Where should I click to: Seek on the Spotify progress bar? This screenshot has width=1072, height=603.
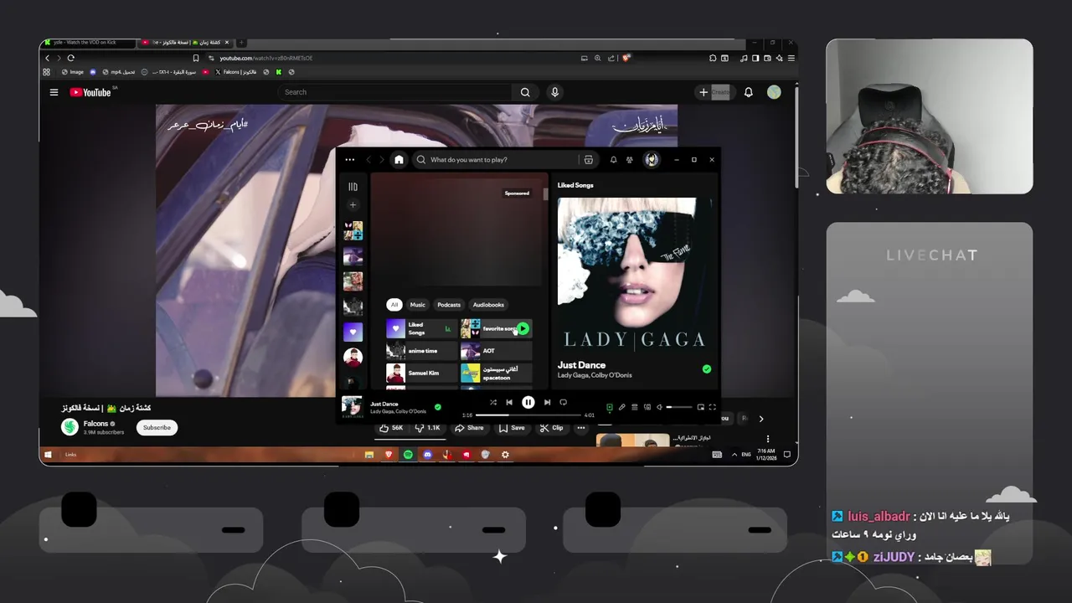[528, 415]
